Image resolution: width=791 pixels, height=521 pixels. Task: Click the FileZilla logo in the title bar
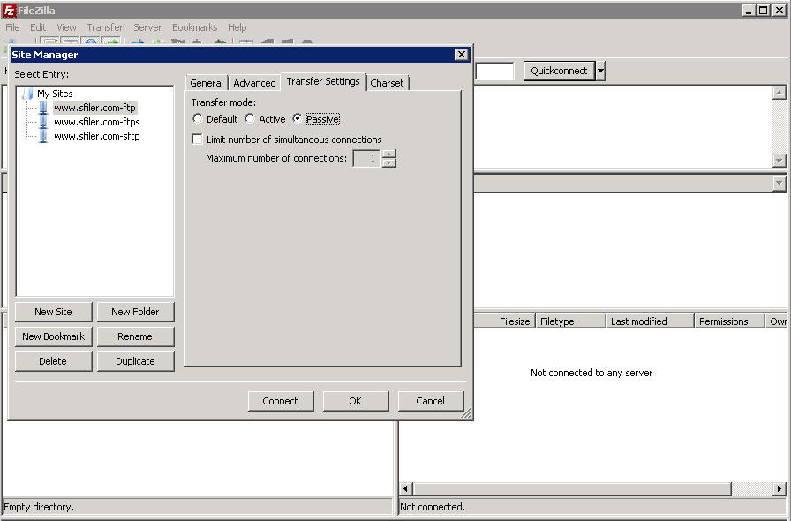point(9,10)
